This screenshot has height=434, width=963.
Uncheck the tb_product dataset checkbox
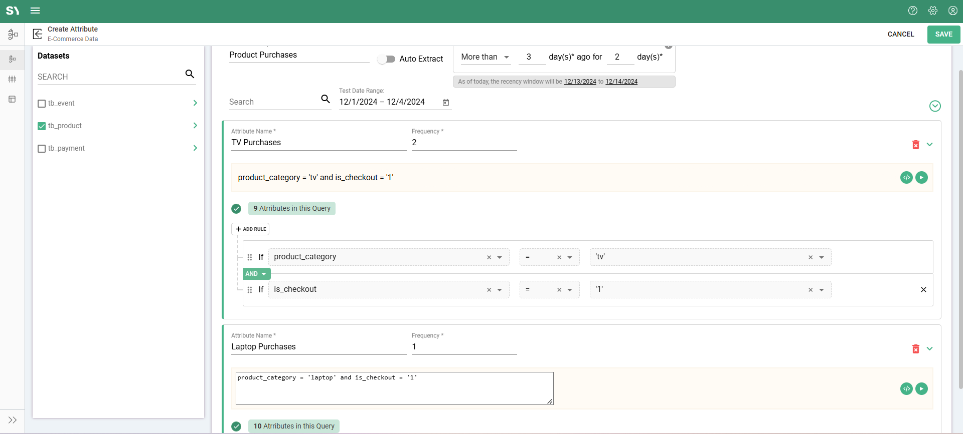tap(42, 126)
